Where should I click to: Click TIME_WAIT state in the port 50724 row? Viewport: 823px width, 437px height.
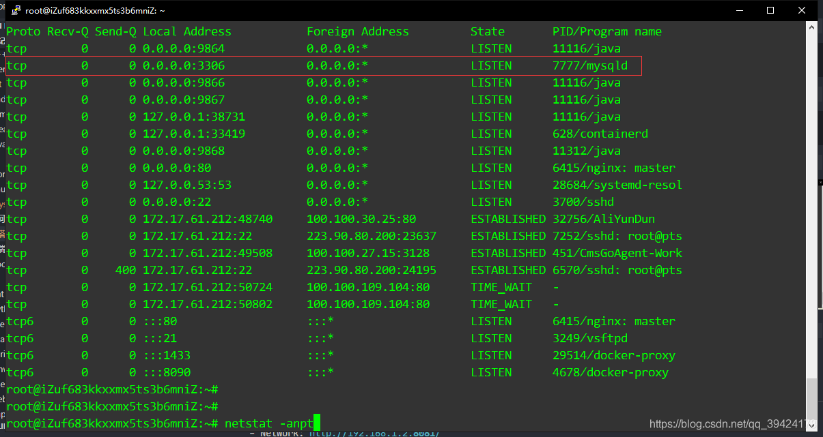(x=501, y=287)
